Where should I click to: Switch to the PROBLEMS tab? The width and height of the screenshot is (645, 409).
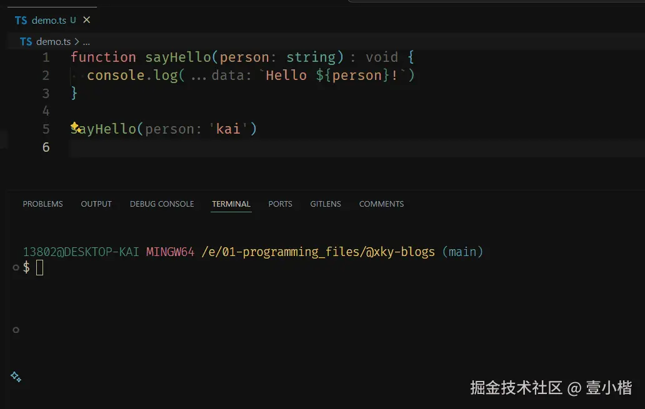coord(42,204)
